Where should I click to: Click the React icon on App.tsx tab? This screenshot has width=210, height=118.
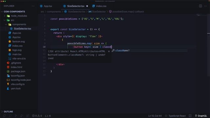pos(41,6)
